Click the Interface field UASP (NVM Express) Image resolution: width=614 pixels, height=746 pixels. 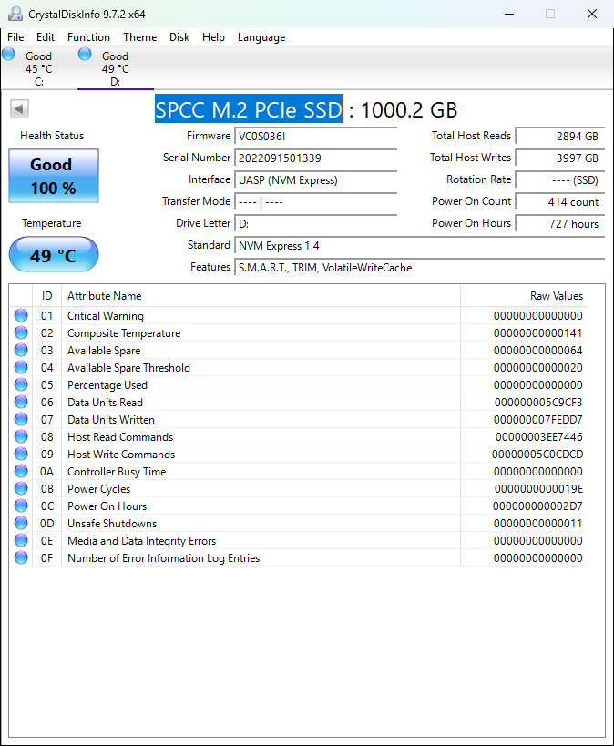tap(315, 180)
